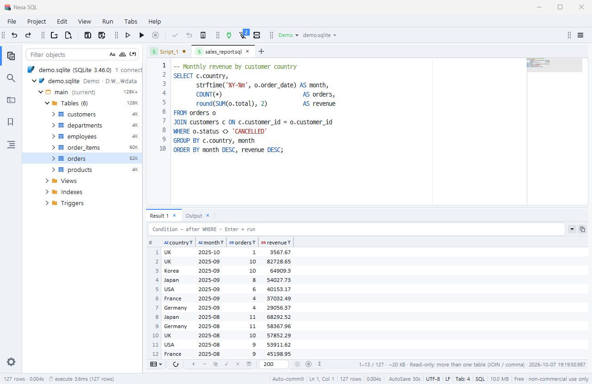Viewport: 592px width, 384px height.
Task: Open the search icon in the left sidebar
Action: coord(11,78)
